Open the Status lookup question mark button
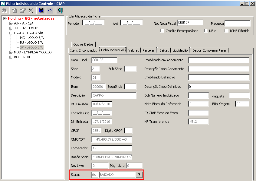The height and width of the screenshot is (181, 256). 139,175
